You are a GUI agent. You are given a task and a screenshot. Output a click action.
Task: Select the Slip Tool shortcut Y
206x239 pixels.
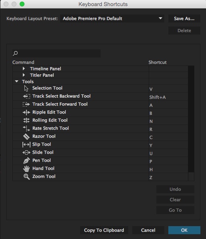(151, 145)
